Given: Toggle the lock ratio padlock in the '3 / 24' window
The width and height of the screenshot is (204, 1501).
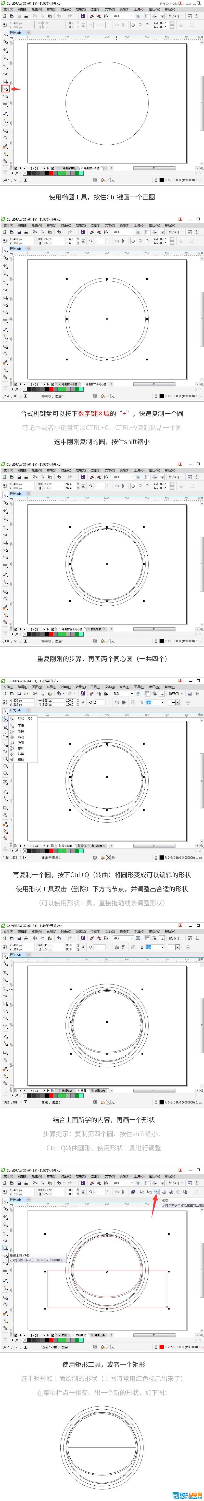Looking at the screenshot, I should pos(83,240).
